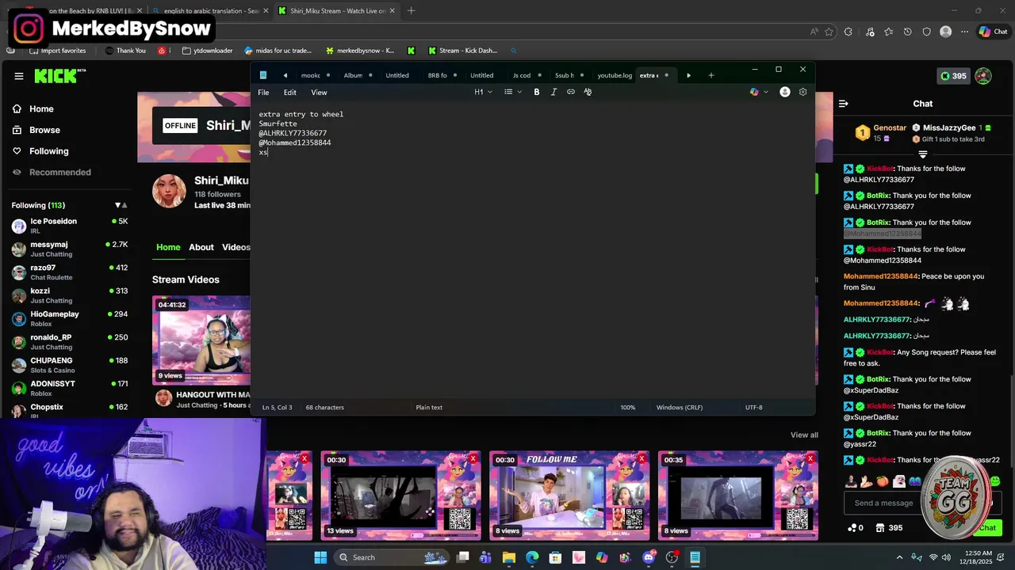Open Edge sidebar Chat button

point(993,32)
